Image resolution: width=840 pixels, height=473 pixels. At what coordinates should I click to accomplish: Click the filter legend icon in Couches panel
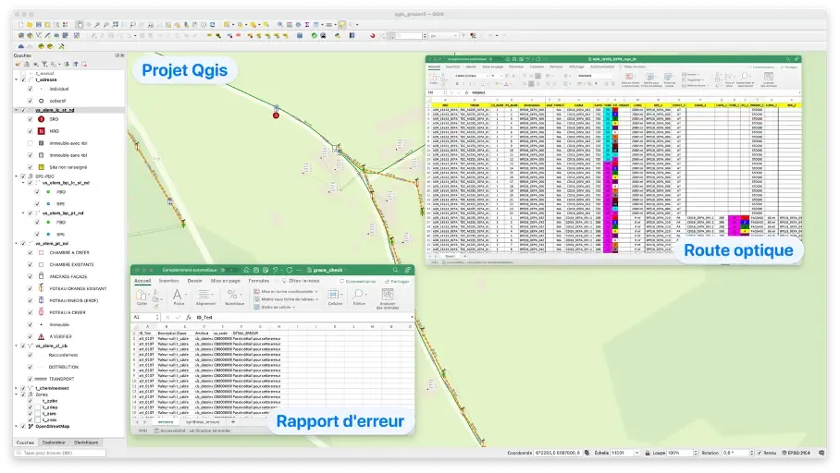44,64
